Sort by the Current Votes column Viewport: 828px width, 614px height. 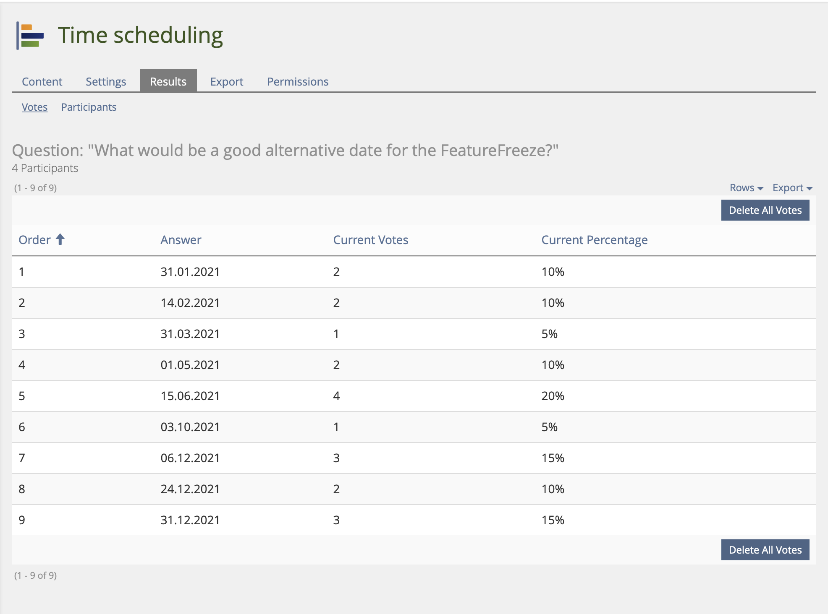(x=370, y=240)
